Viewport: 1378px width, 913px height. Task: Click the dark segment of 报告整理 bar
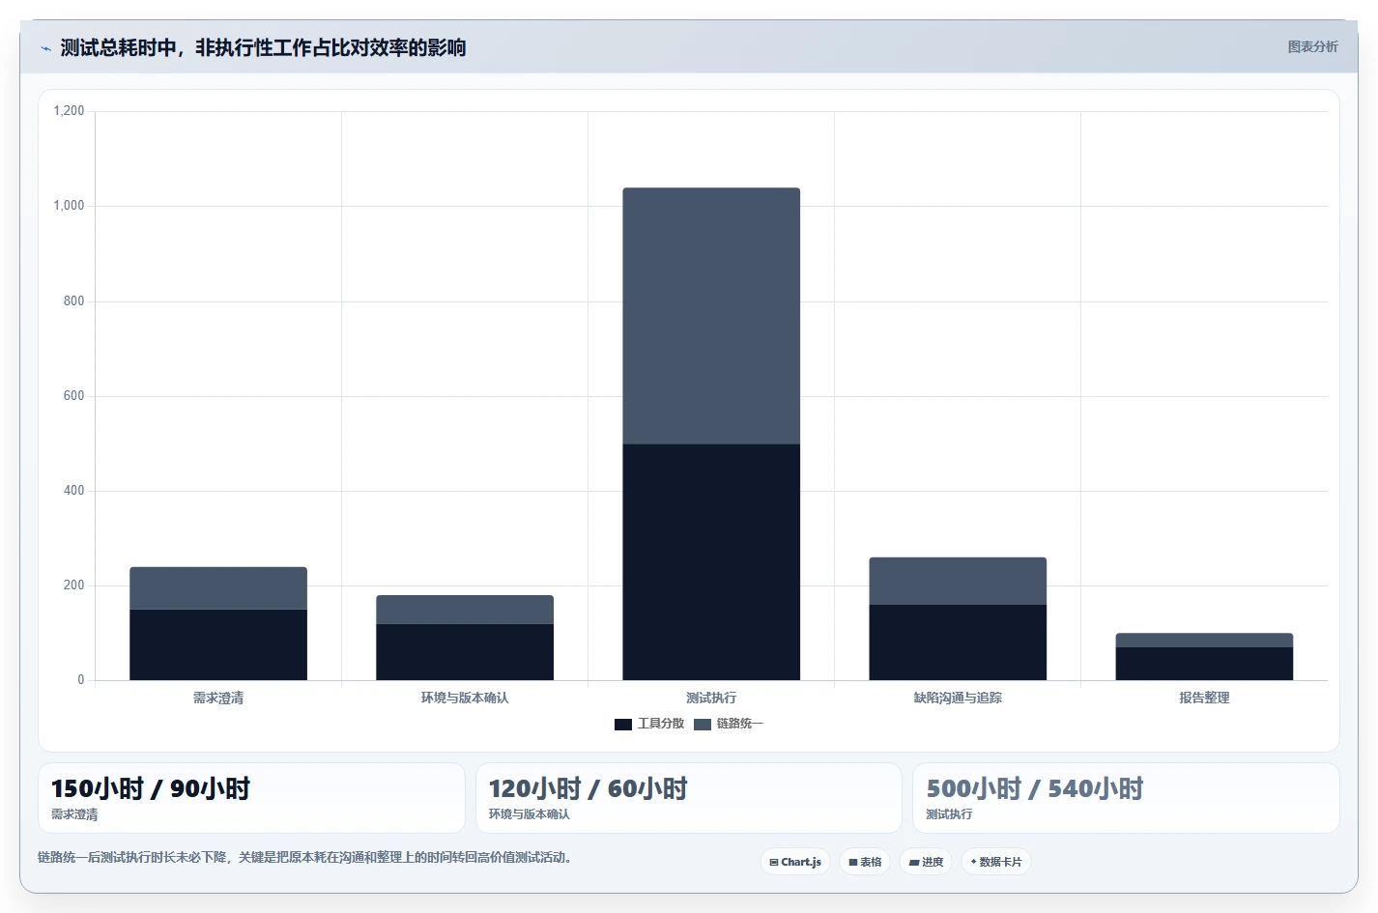coord(1204,664)
